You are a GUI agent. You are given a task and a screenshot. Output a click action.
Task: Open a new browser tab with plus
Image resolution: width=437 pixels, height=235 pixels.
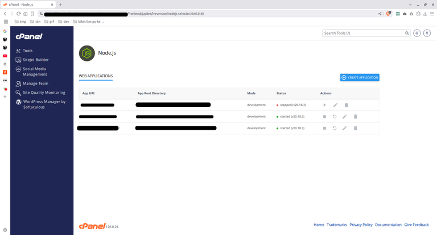coord(60,5)
